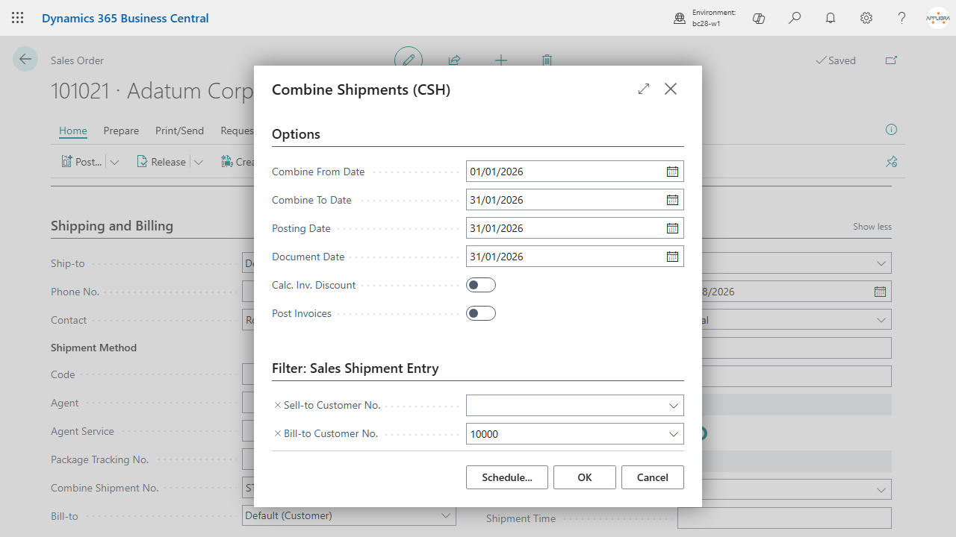Click the pin action bar icon
Image resolution: width=956 pixels, height=537 pixels.
pos(891,161)
